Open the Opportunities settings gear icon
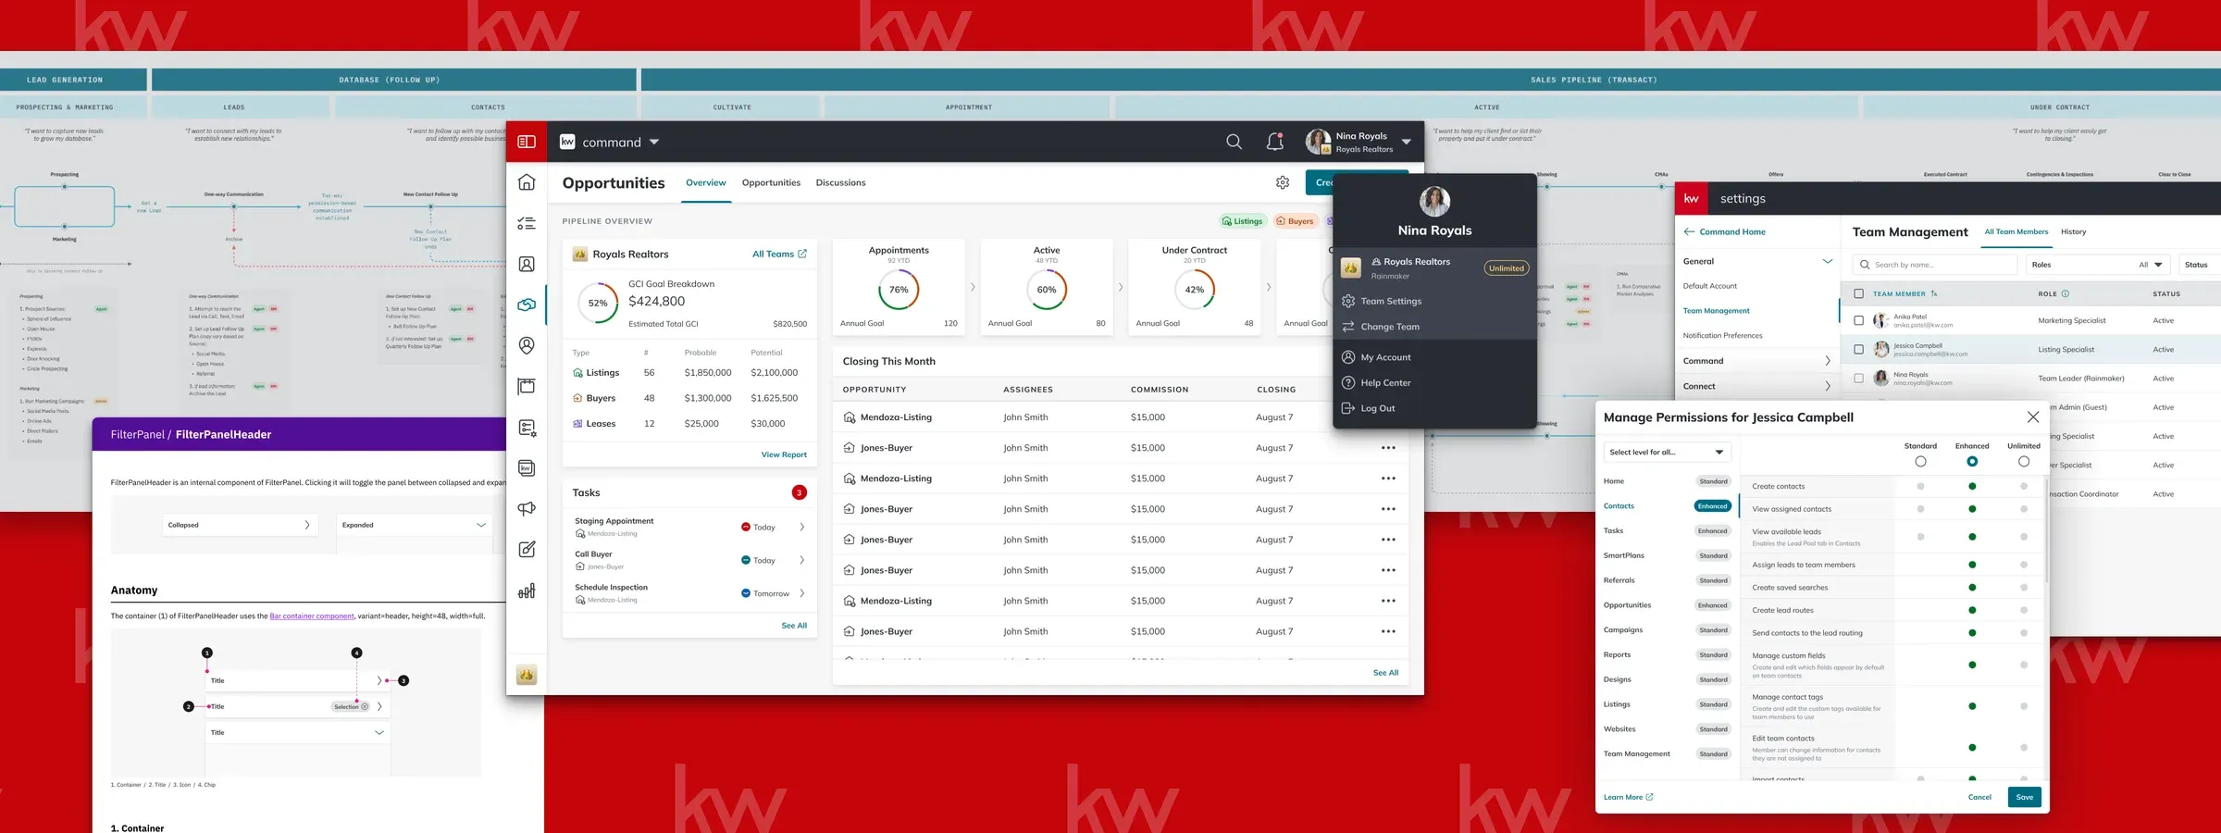The width and height of the screenshot is (2221, 833). [1283, 182]
